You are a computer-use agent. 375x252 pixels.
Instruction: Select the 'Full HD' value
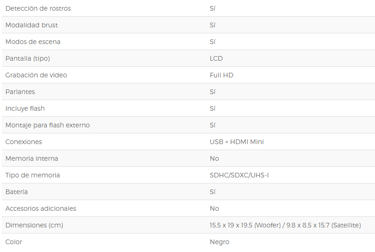click(x=222, y=75)
